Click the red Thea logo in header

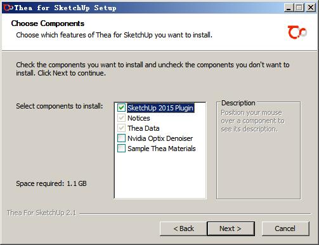tap(297, 32)
